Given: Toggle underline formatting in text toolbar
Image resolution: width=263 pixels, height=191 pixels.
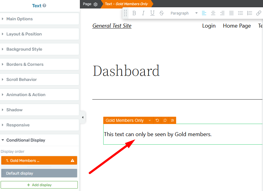Looking at the screenshot, I should [152, 13].
